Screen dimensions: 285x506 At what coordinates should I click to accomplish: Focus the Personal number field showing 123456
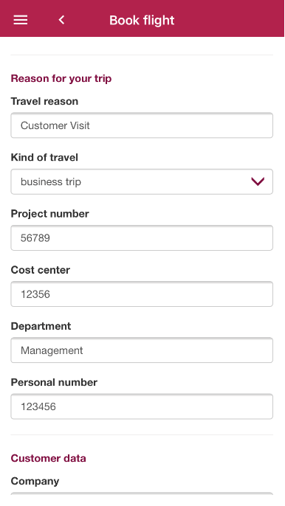click(142, 406)
